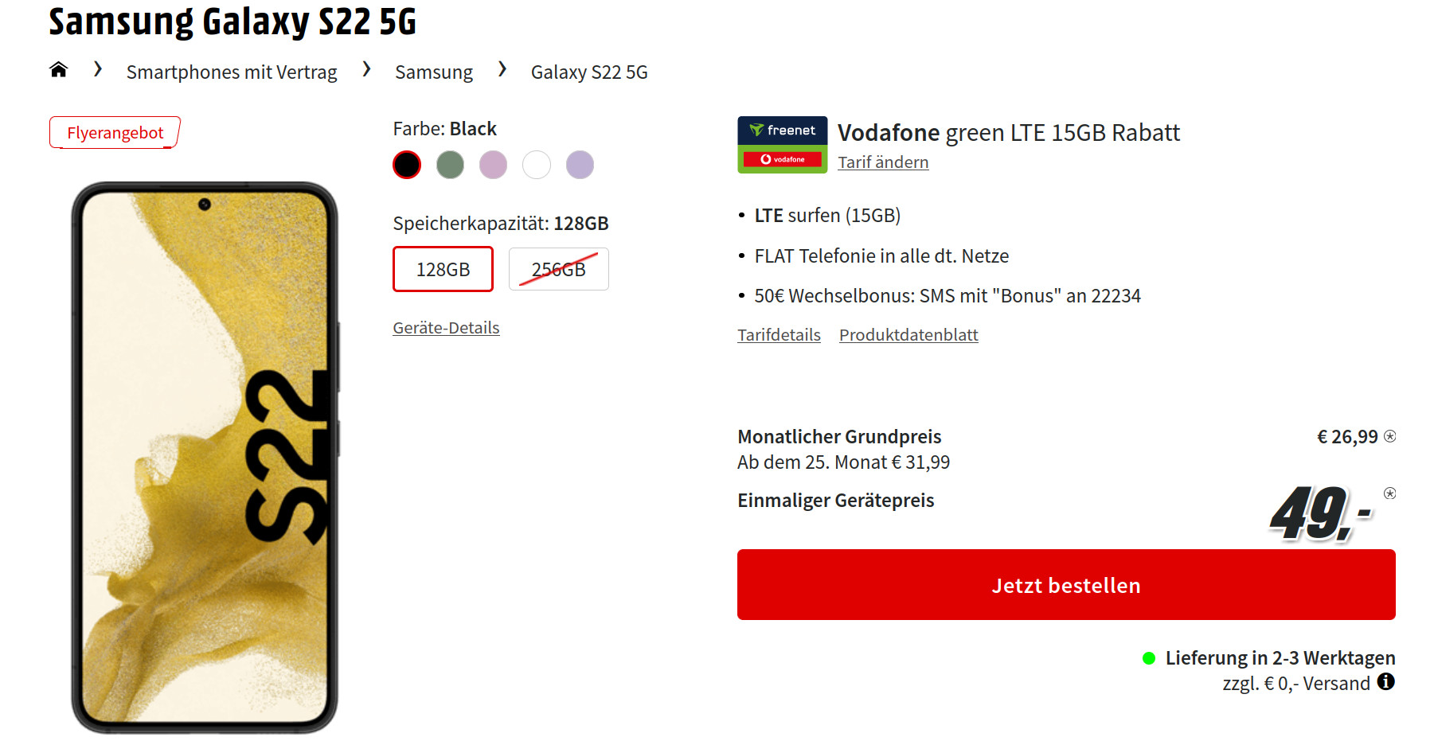Select the white color swatch
This screenshot has width=1434, height=741.
pyautogui.click(x=537, y=165)
